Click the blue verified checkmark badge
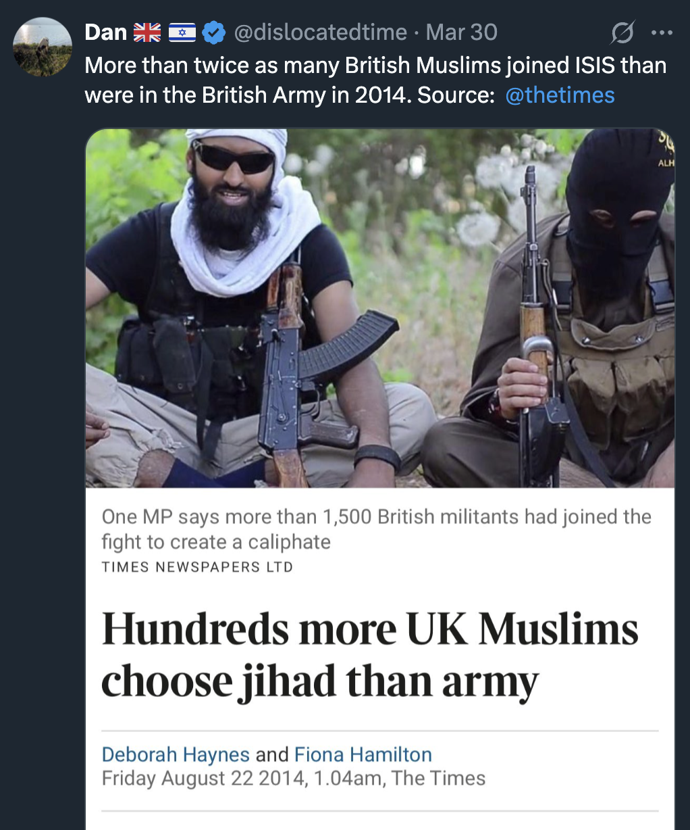The width and height of the screenshot is (690, 830). pos(214,32)
